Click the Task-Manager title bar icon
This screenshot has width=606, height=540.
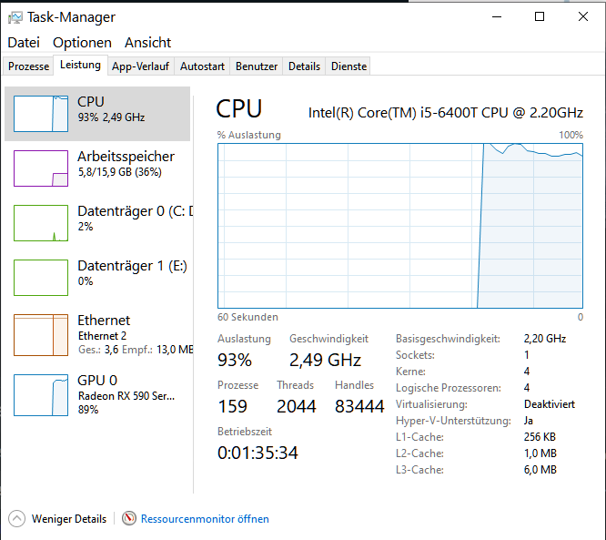coord(15,17)
